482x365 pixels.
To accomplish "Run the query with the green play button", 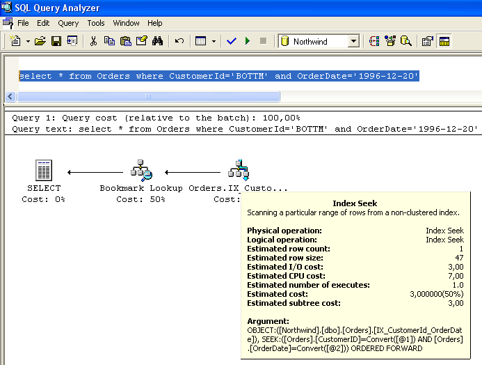I will pyautogui.click(x=248, y=41).
